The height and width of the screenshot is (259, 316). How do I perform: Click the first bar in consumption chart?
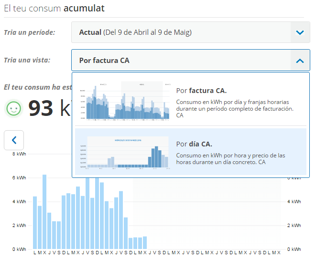35,222
